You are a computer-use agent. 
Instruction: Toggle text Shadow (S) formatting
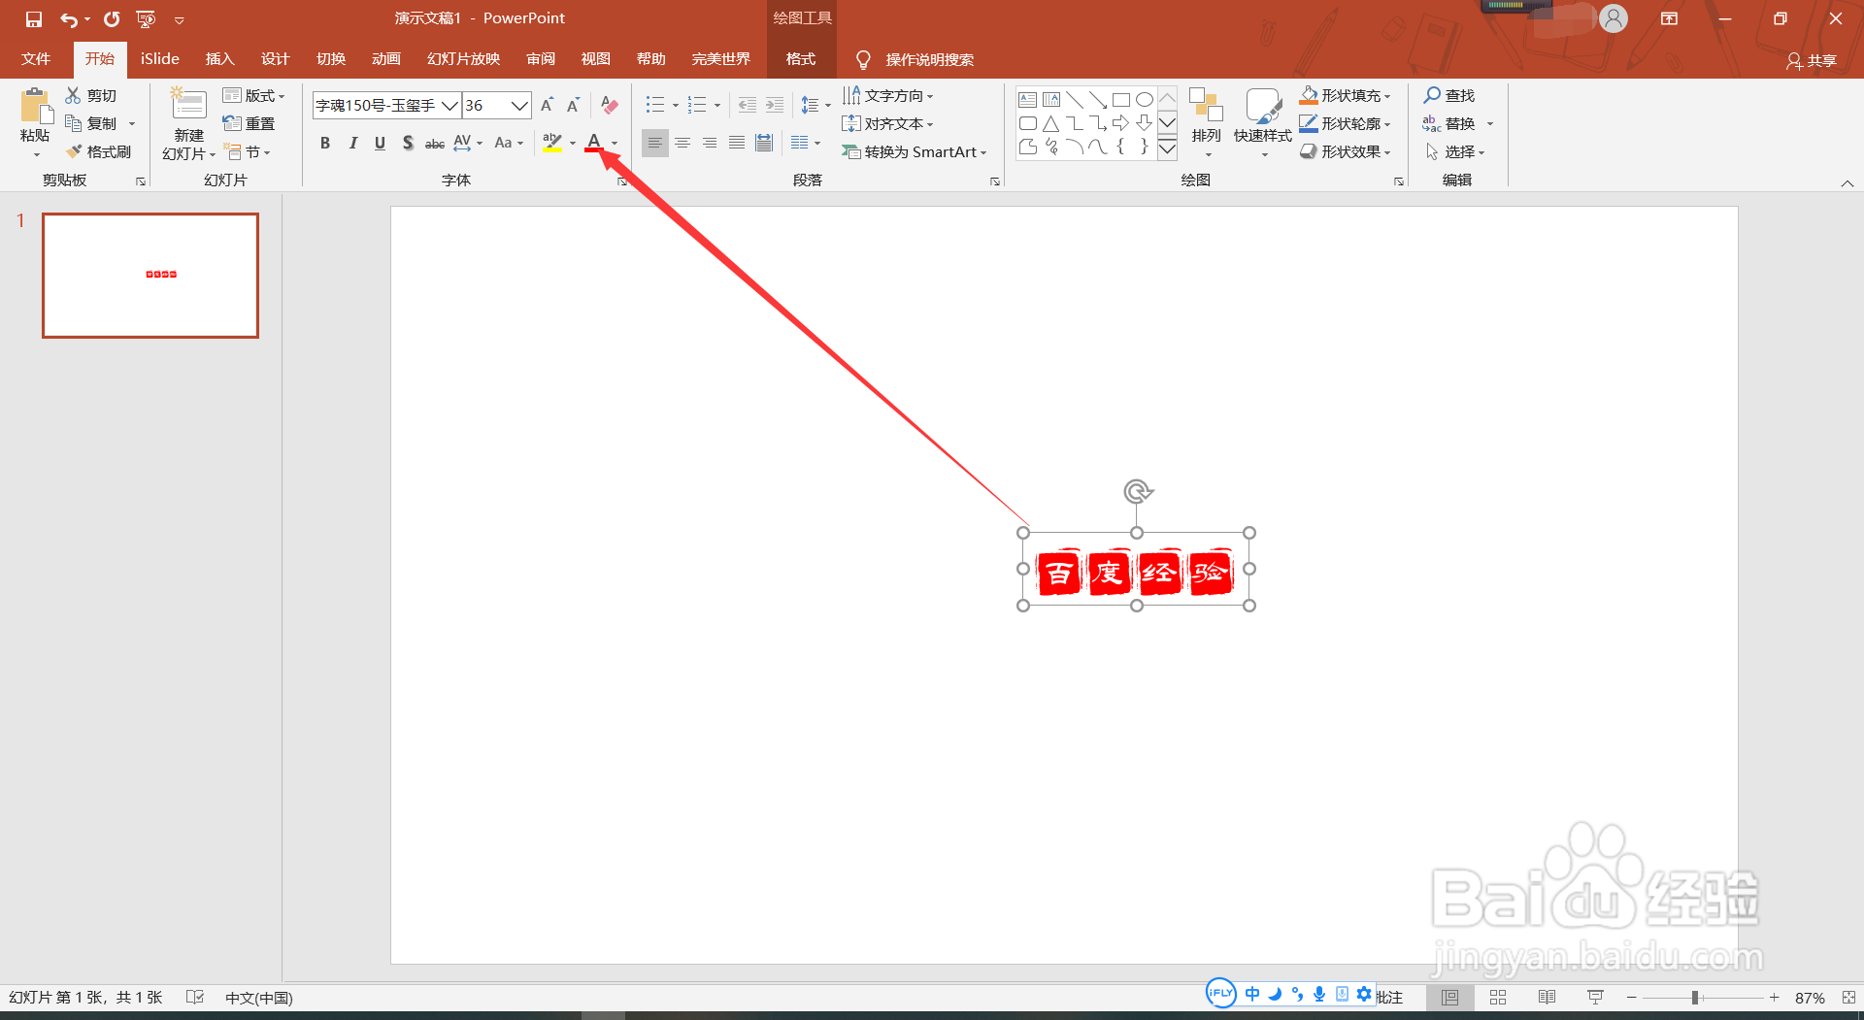point(408,143)
